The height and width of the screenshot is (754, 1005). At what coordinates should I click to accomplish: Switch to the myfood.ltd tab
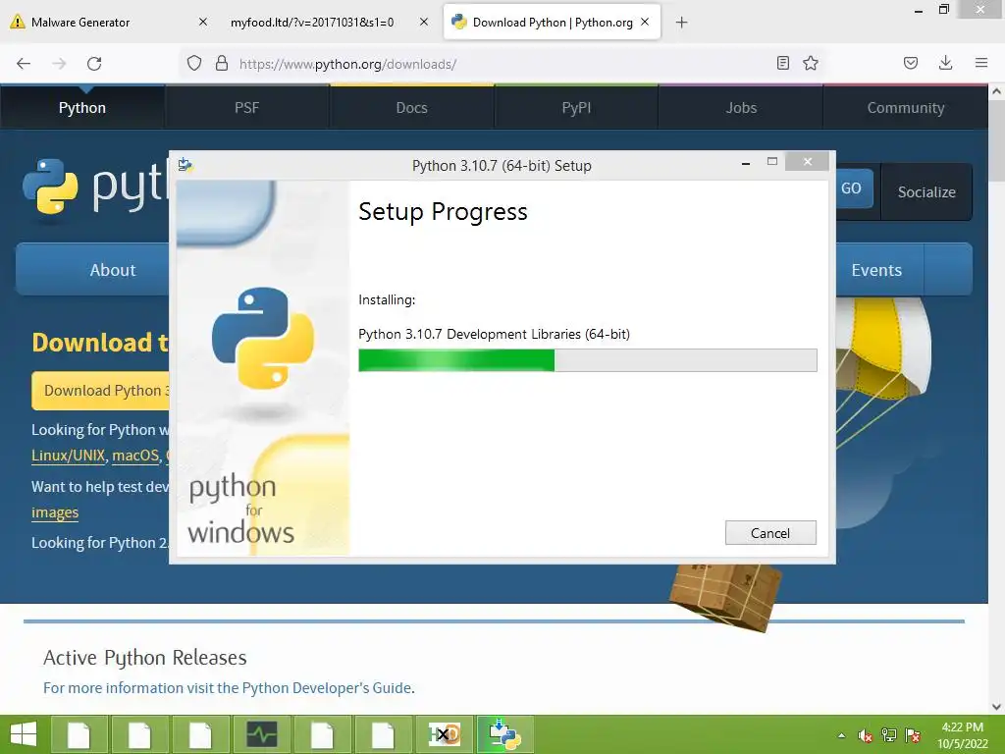pyautogui.click(x=328, y=23)
